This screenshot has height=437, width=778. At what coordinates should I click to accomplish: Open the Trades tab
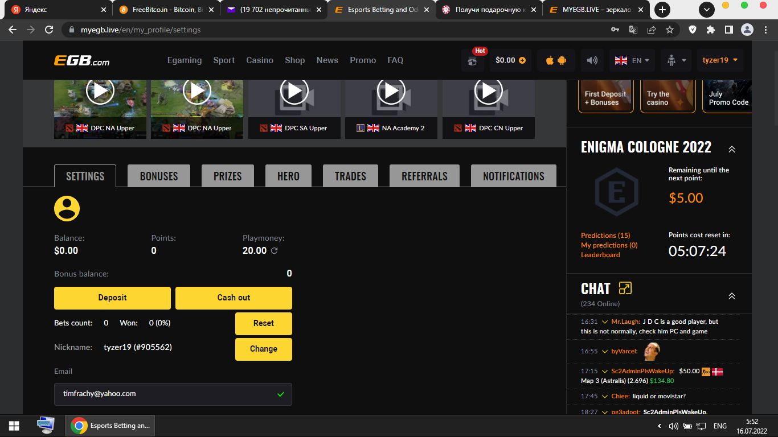350,176
